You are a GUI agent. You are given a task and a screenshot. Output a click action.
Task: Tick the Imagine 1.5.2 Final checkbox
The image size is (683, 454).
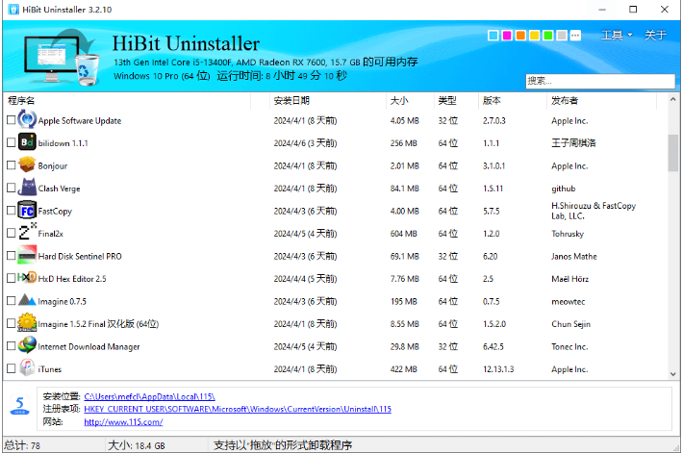click(x=12, y=323)
